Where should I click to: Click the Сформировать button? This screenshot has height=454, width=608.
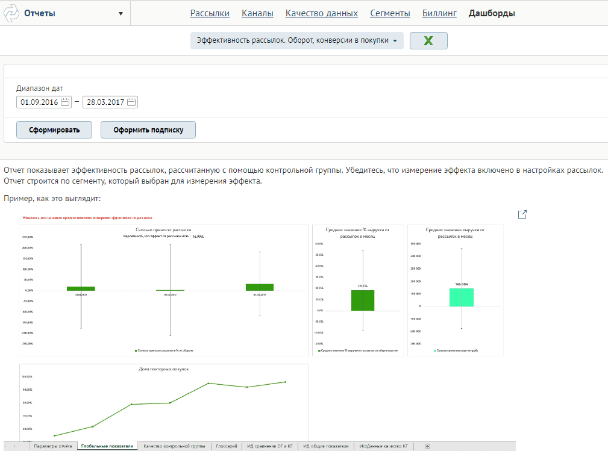[x=54, y=130]
